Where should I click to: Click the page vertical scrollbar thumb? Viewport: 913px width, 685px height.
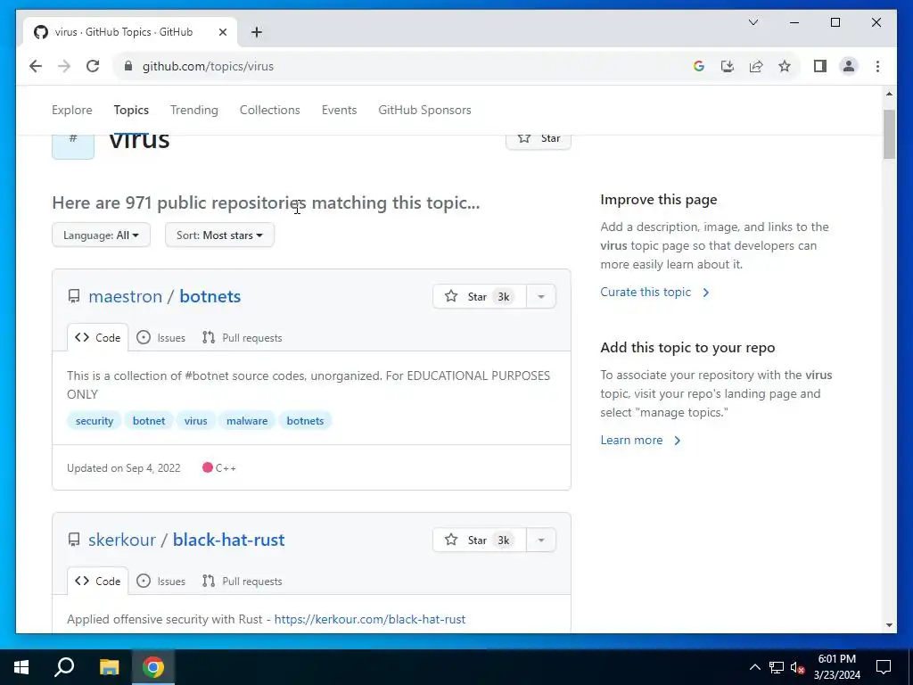coord(889,134)
